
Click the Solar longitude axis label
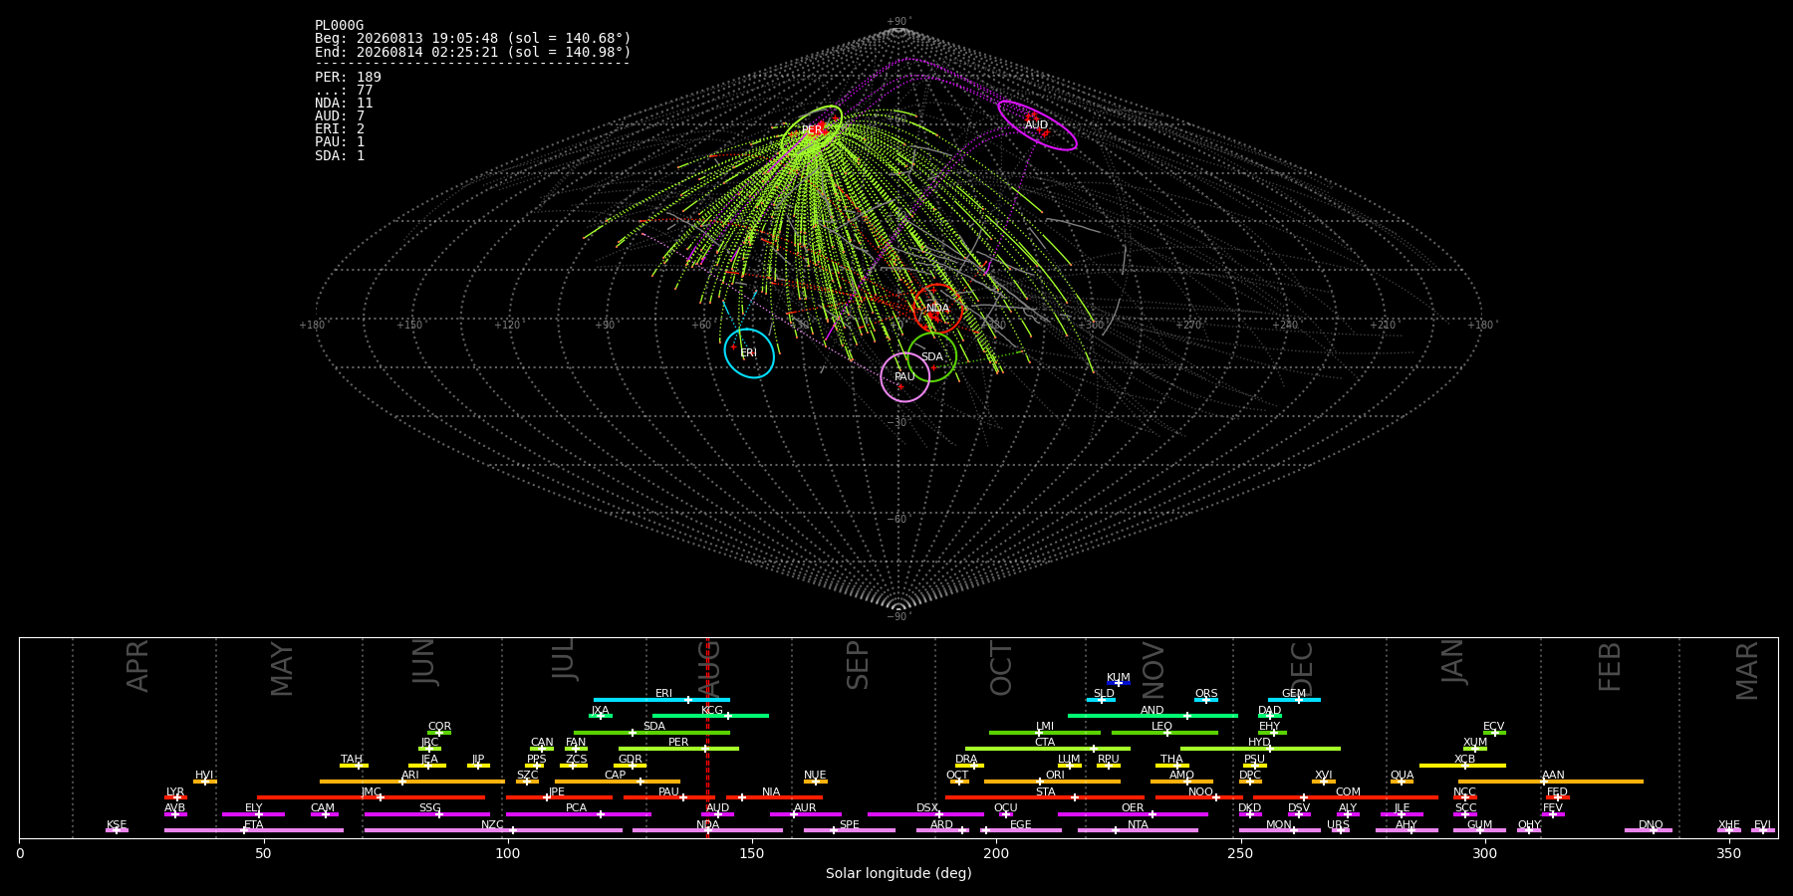pos(898,873)
